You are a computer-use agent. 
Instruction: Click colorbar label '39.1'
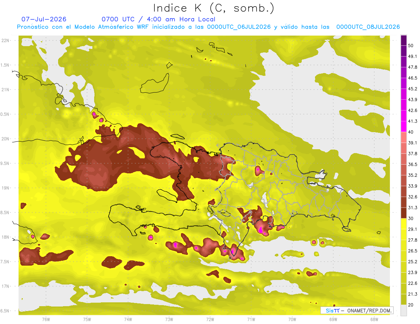[413, 143]
